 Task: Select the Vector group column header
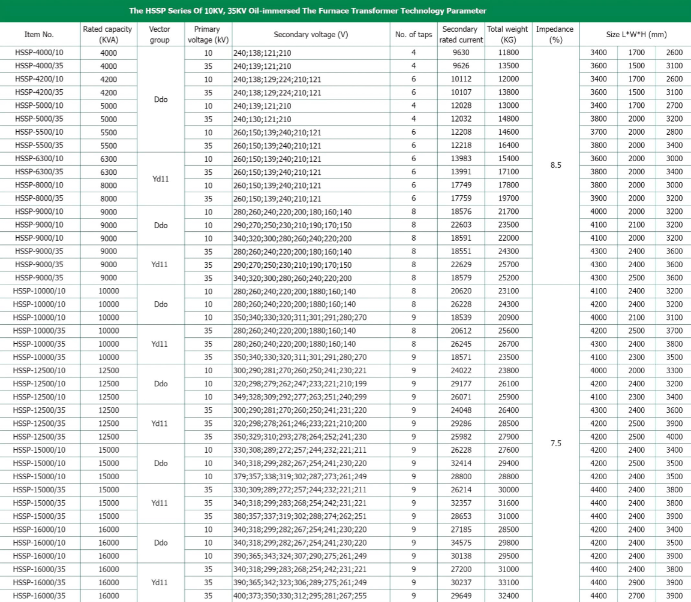tap(160, 35)
